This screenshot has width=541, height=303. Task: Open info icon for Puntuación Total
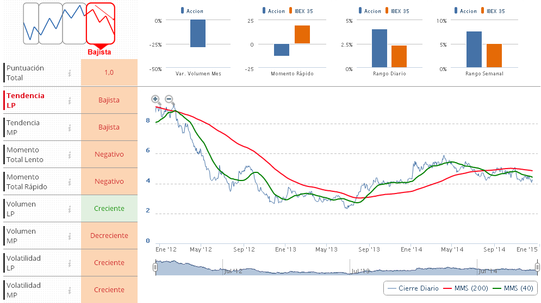(70, 73)
